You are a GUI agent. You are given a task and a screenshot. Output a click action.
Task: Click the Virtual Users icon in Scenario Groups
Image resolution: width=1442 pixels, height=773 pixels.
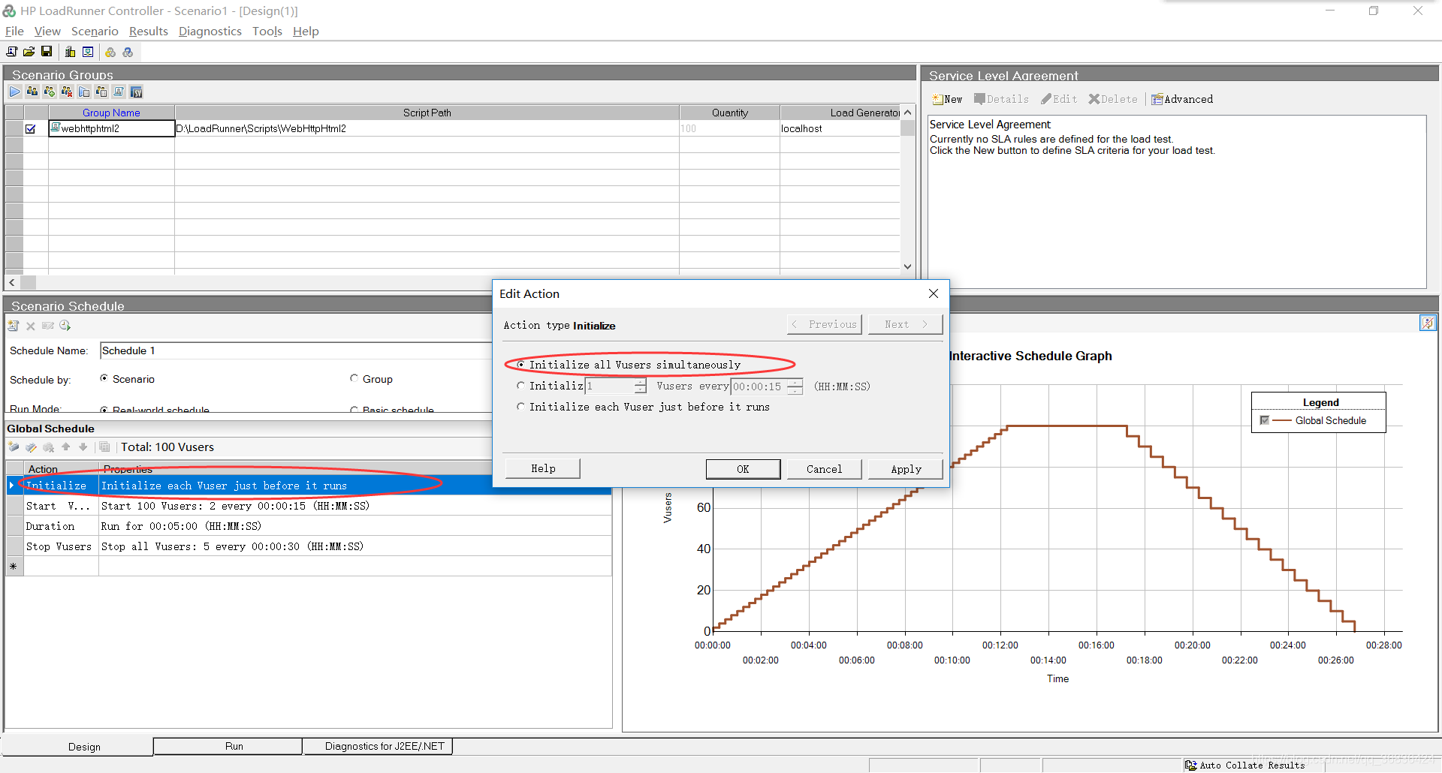tap(32, 92)
